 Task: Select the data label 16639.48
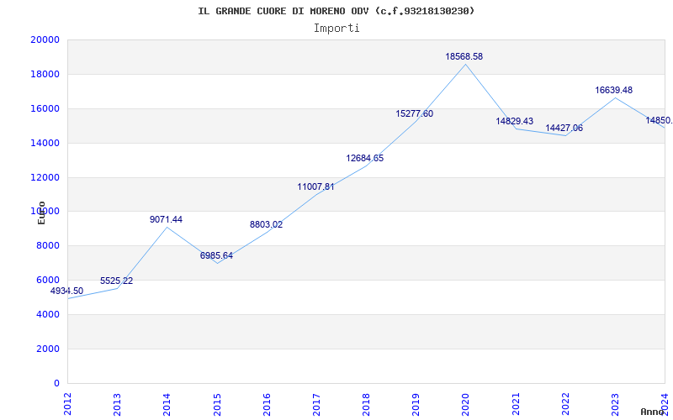tap(614, 91)
